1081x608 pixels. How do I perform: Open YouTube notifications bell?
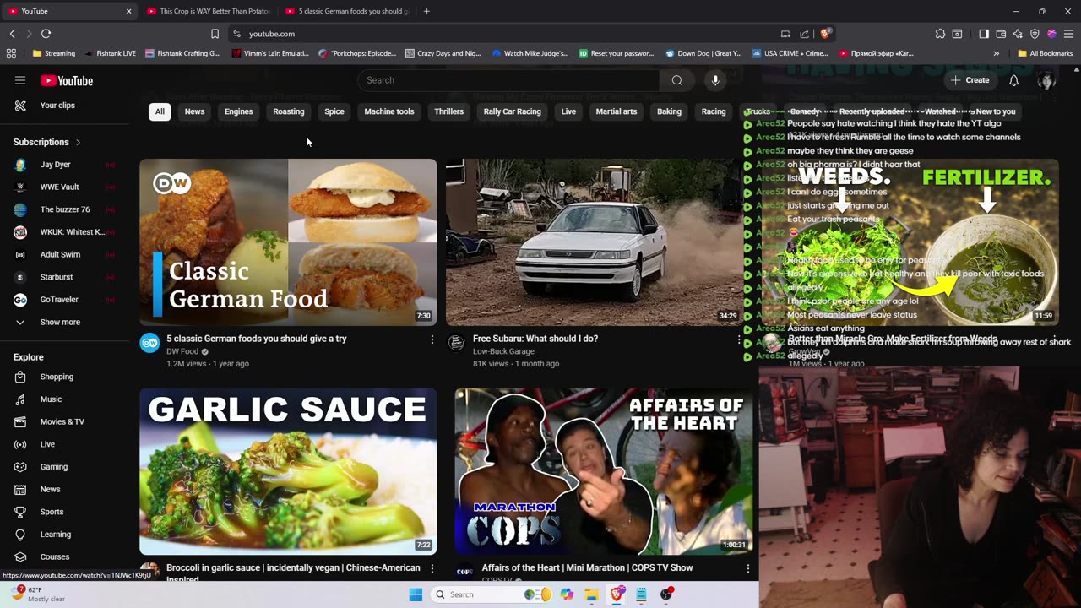tap(1013, 80)
